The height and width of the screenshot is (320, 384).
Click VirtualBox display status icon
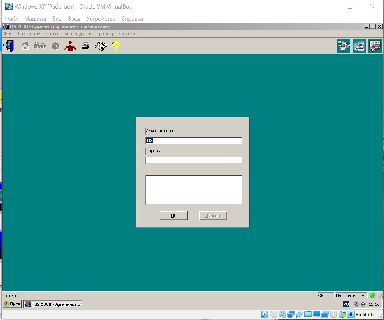coord(317,314)
